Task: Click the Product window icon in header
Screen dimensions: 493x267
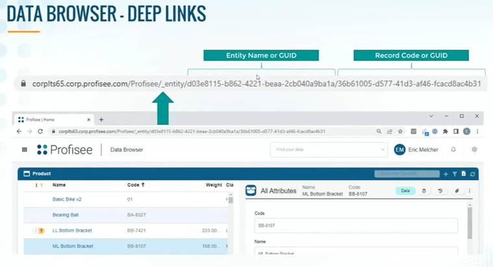Action: (x=27, y=173)
